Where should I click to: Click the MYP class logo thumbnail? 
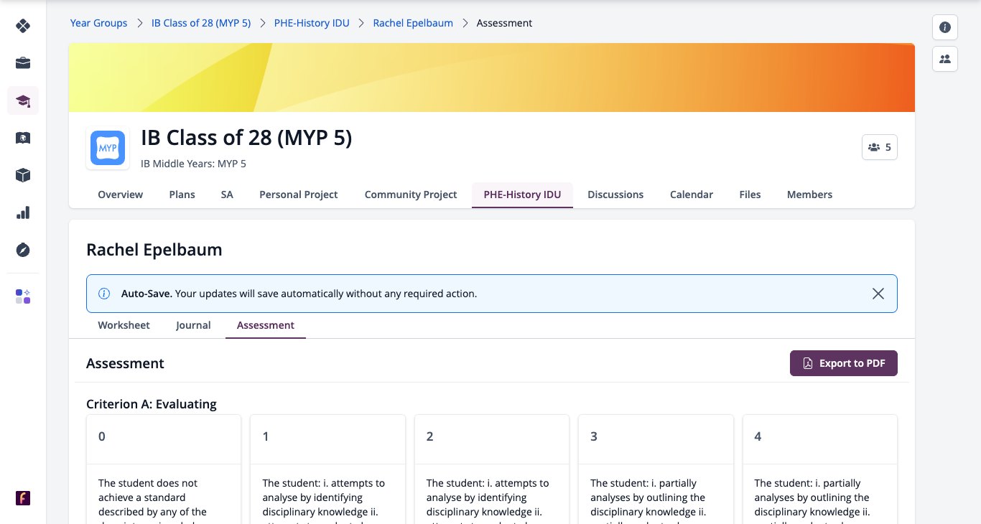108,149
